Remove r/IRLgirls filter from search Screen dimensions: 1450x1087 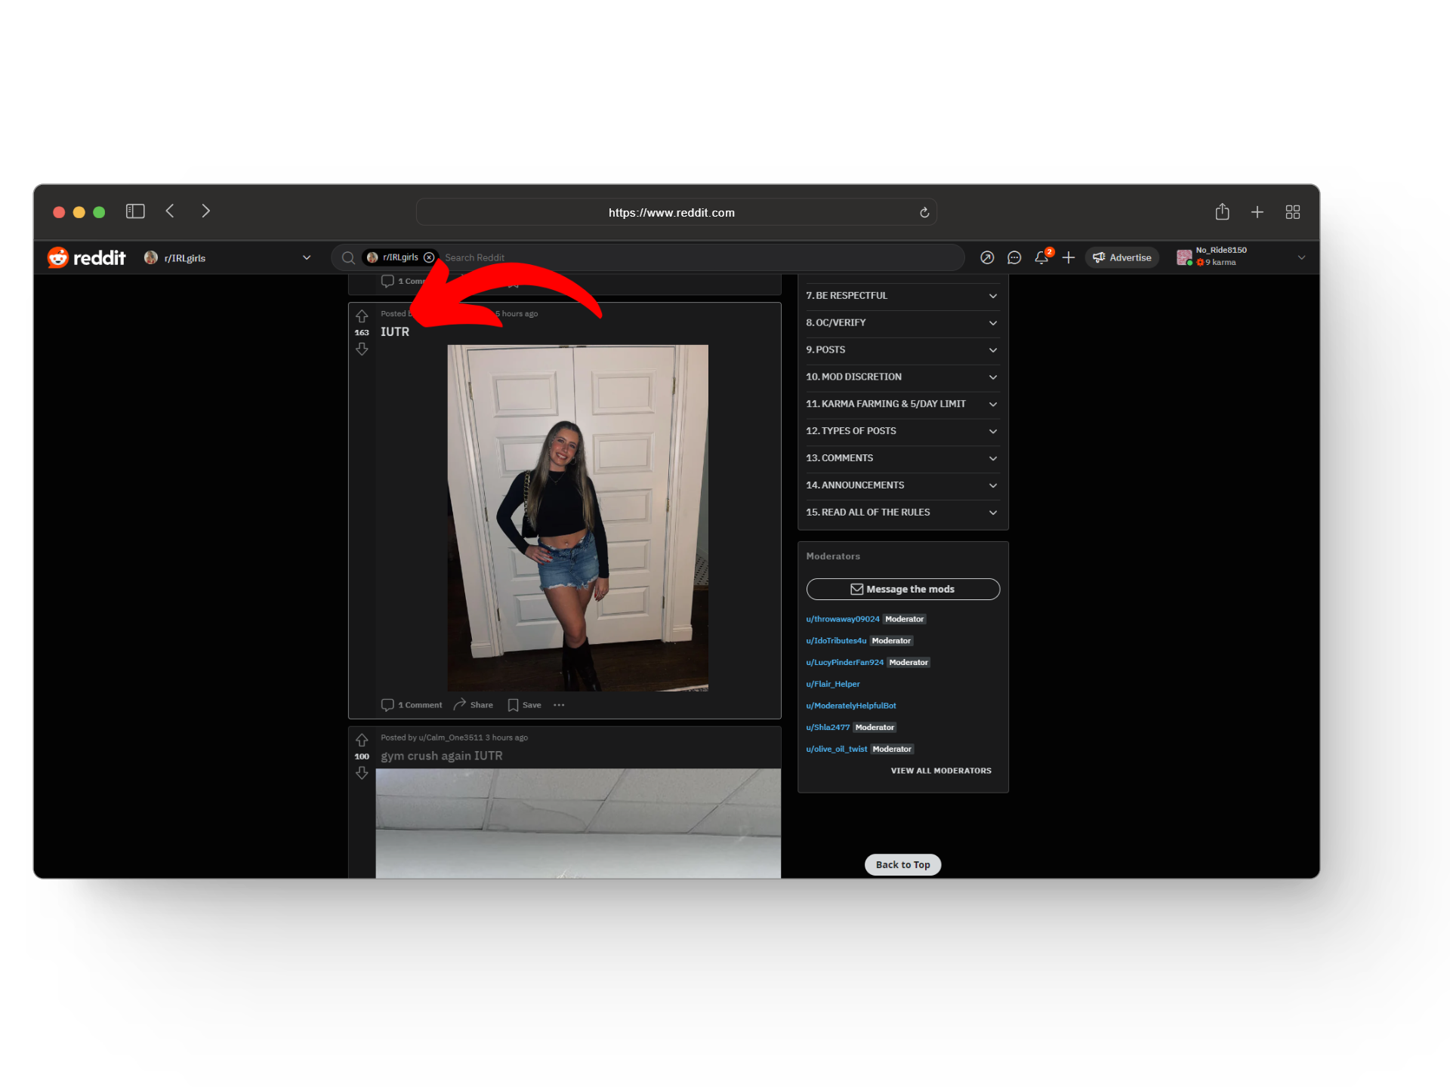(x=429, y=257)
